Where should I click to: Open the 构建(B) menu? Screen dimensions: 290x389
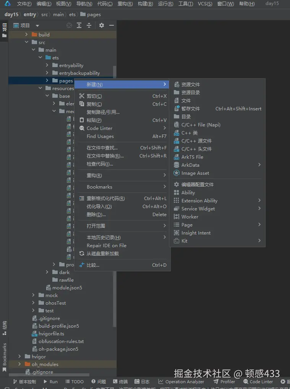point(145,4)
